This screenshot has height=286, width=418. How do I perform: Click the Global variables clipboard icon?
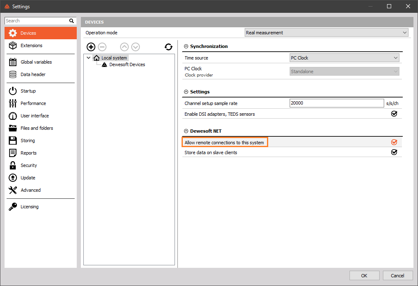click(x=12, y=62)
